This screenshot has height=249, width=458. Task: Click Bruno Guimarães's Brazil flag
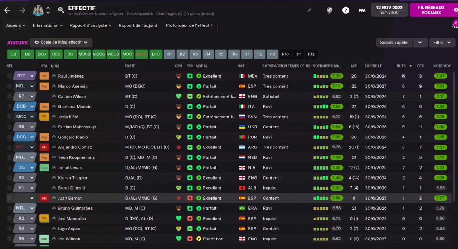(242, 208)
